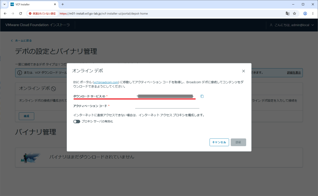Click the disconnected icon beside オンライン デポ
This screenshot has height=196, width=318.
[x=53, y=89]
